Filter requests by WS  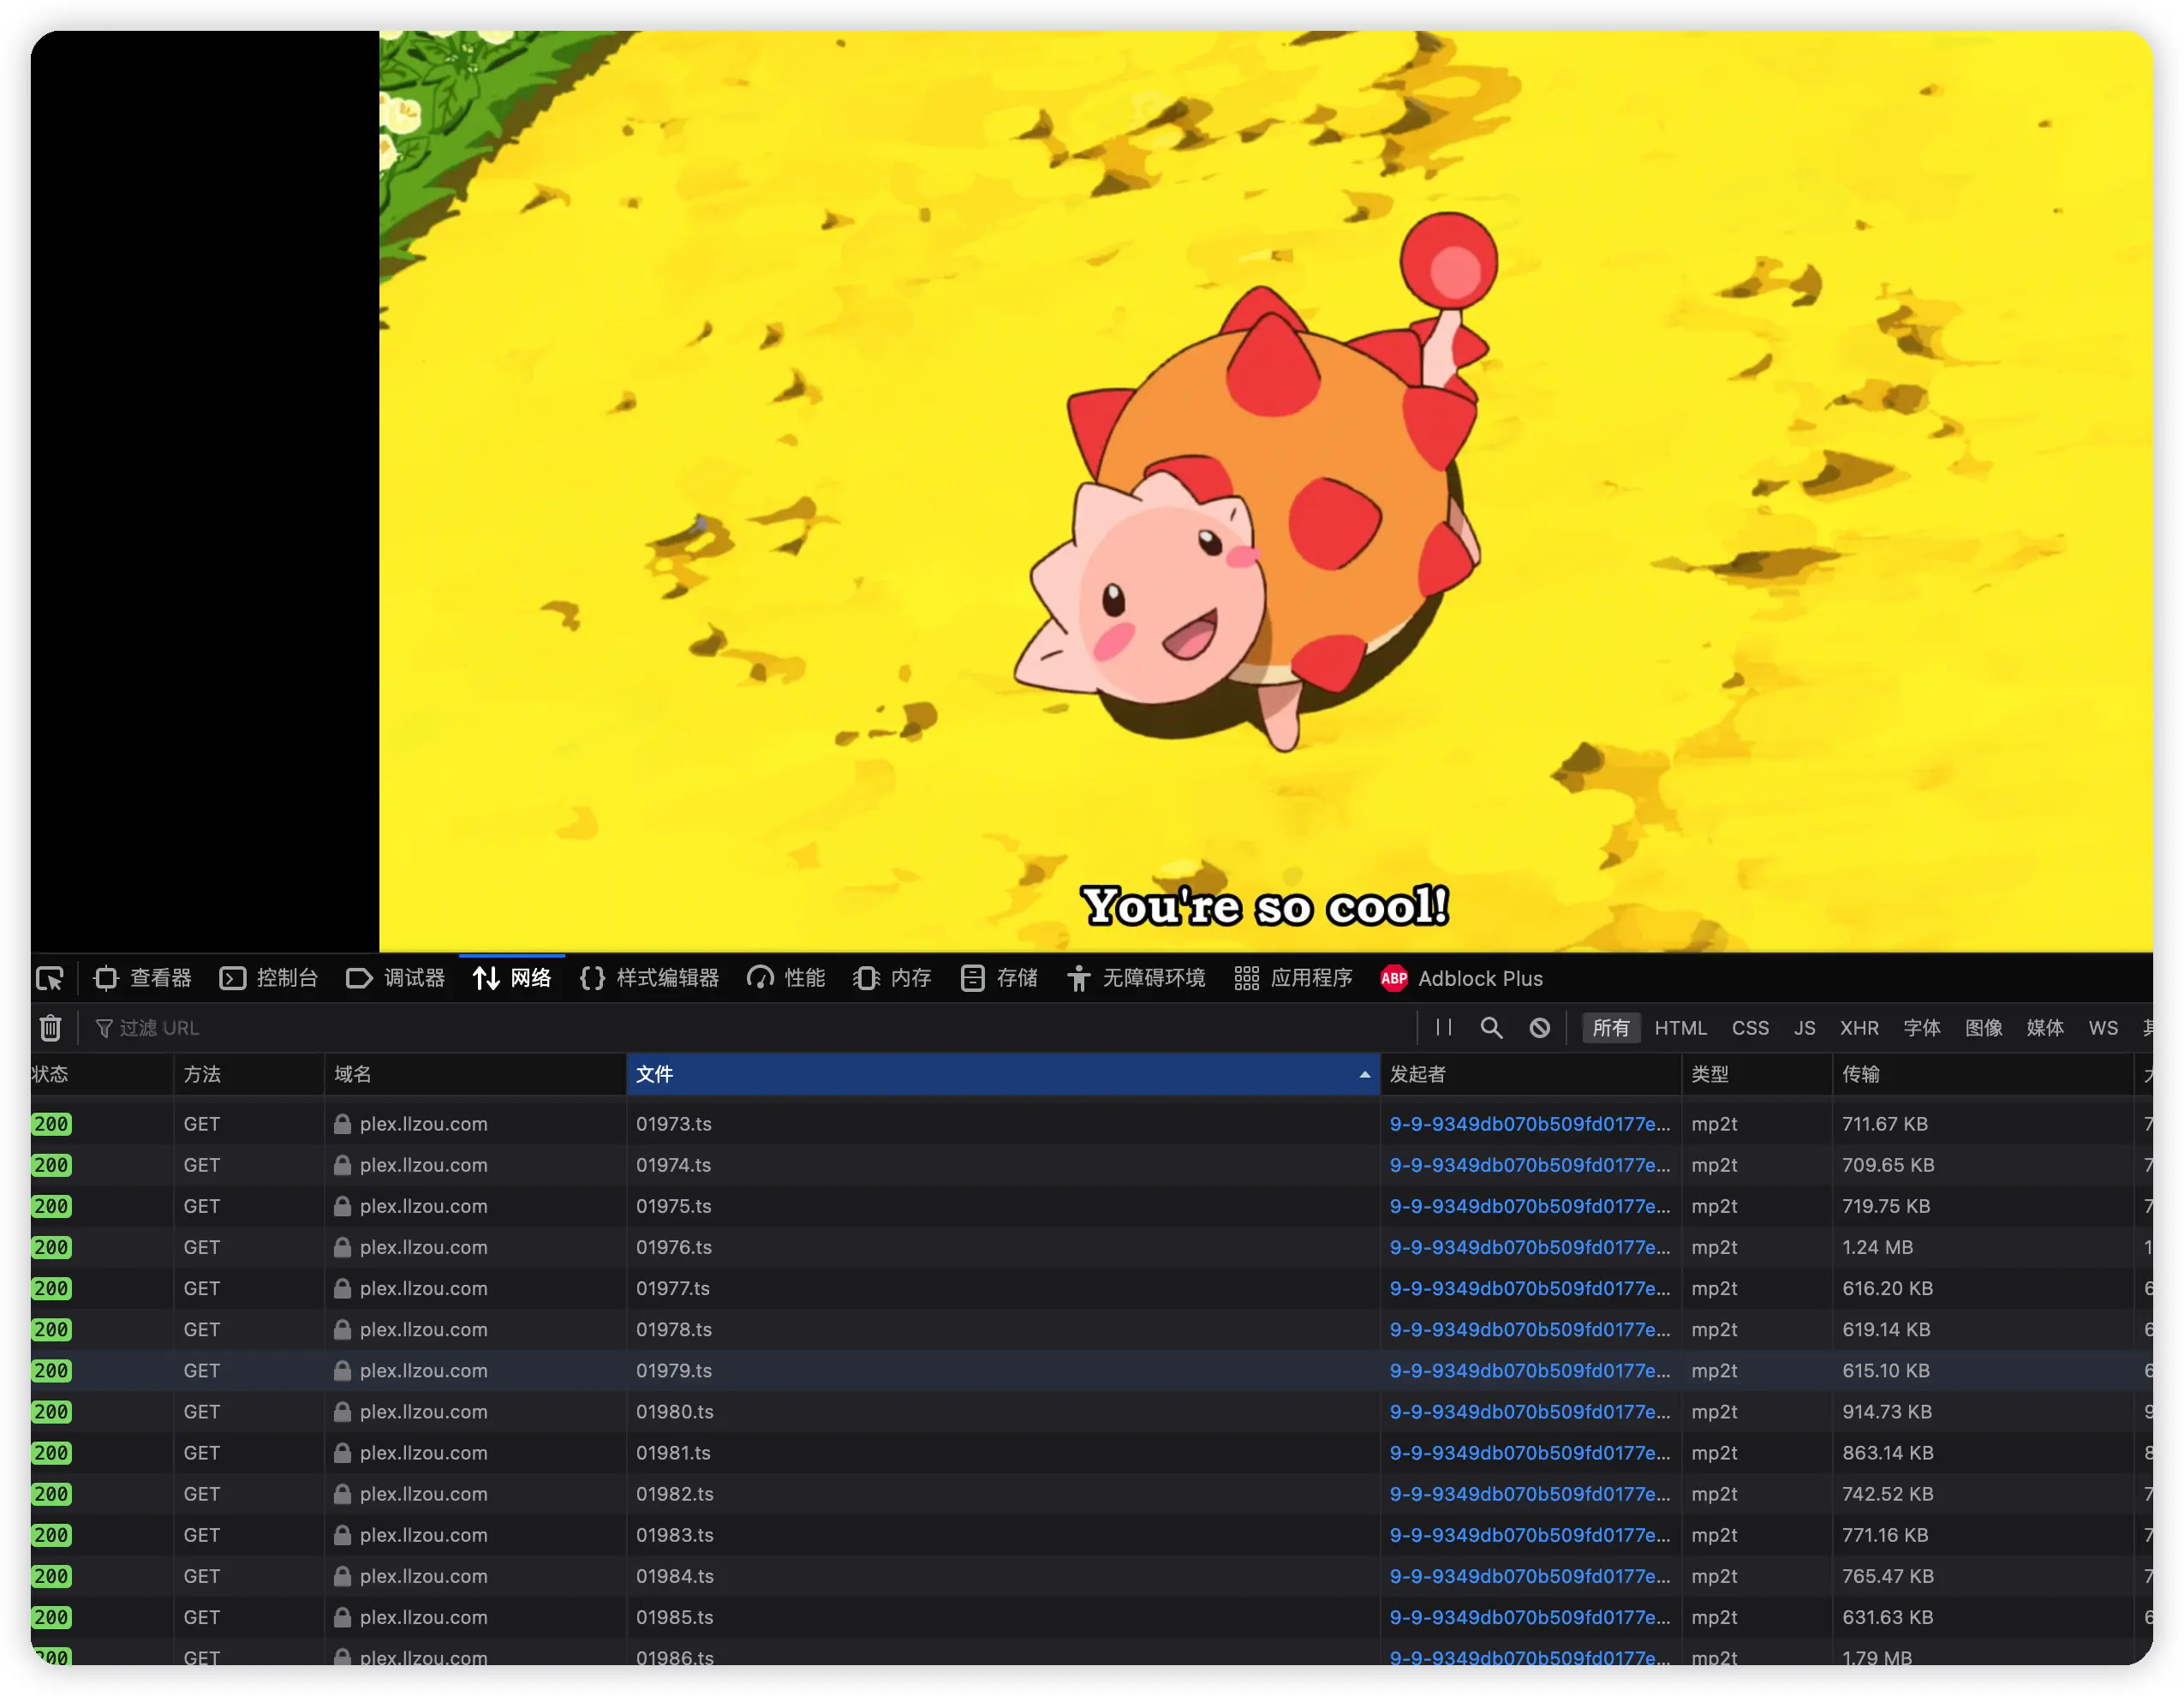pyautogui.click(x=2103, y=1028)
